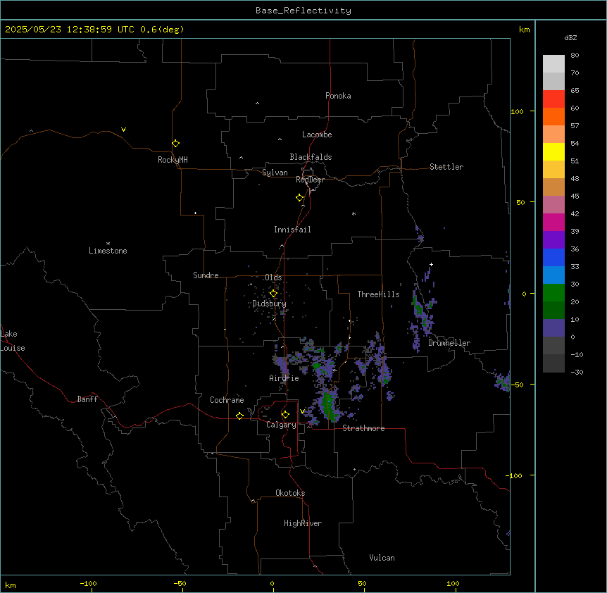Pick the orange swatch below the 60 label
607x593 pixels.
pyautogui.click(x=553, y=116)
